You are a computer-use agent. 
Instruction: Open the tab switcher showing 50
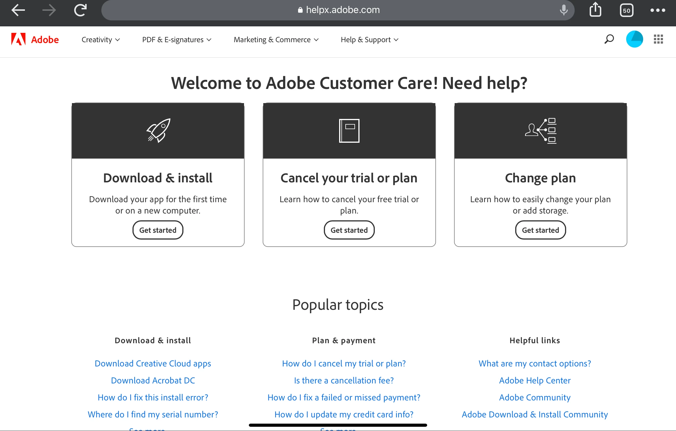(x=626, y=10)
